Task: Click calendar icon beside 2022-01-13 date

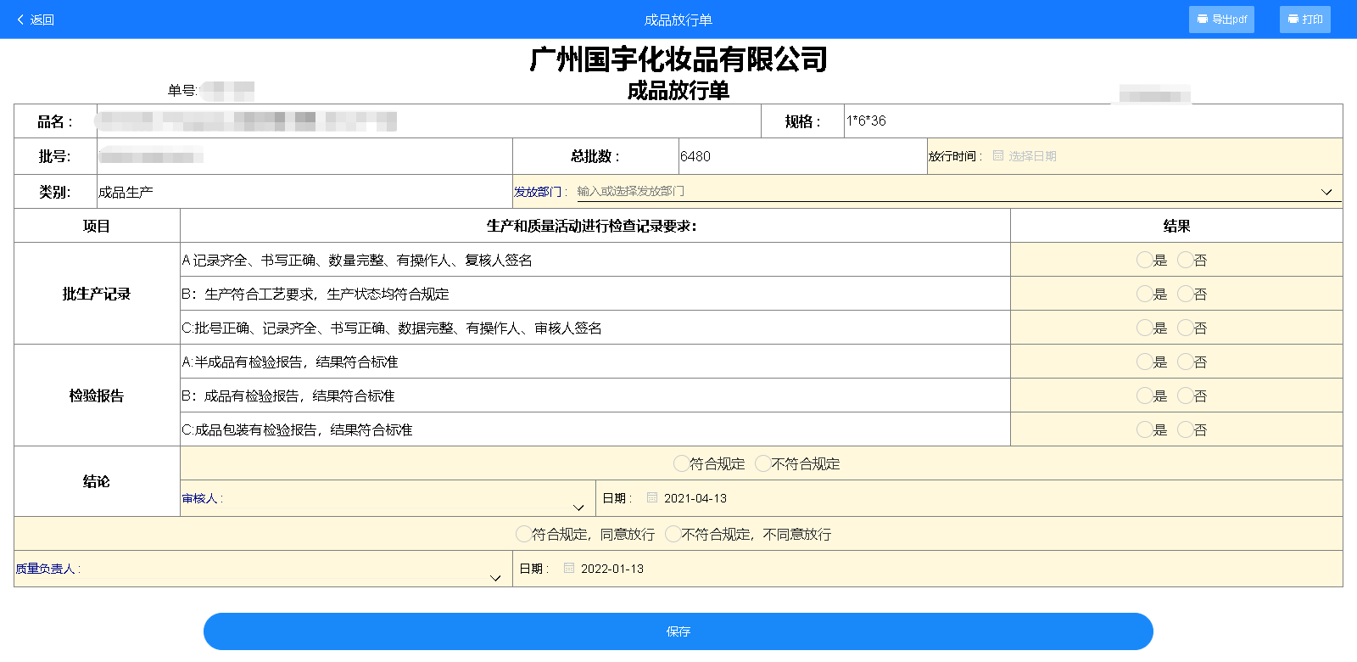Action: [x=569, y=569]
